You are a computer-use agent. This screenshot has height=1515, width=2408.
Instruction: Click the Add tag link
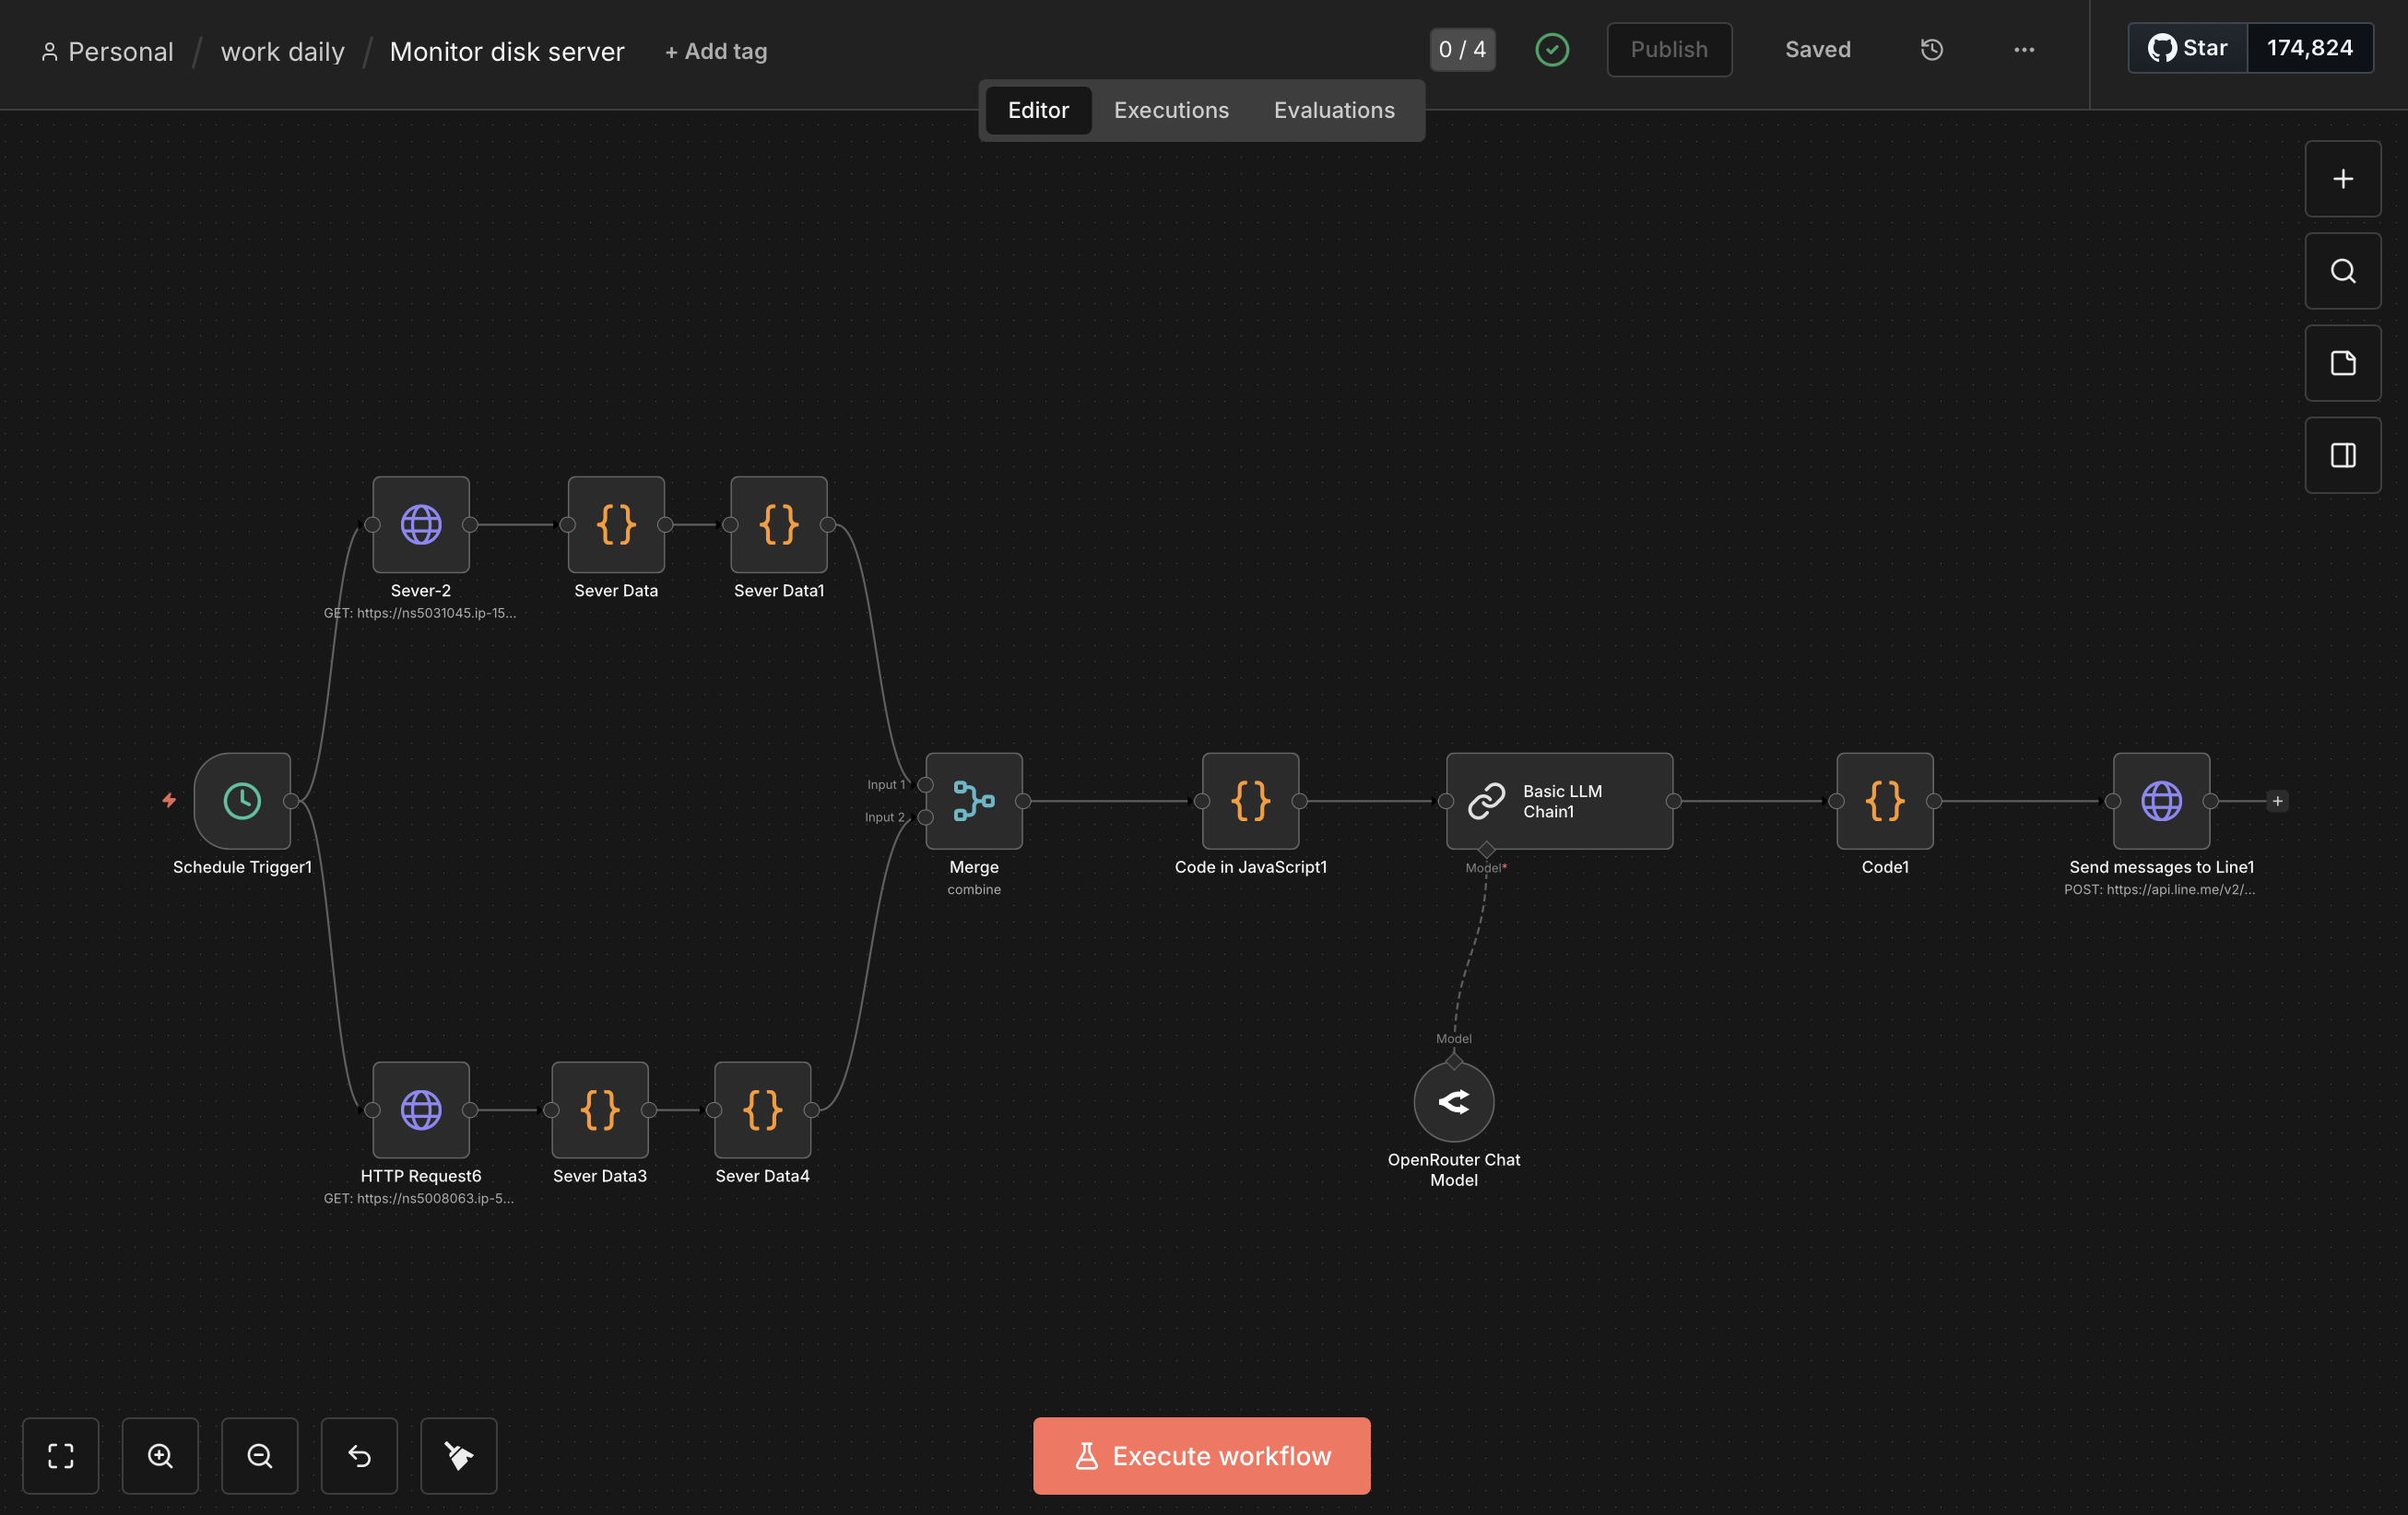pos(716,51)
